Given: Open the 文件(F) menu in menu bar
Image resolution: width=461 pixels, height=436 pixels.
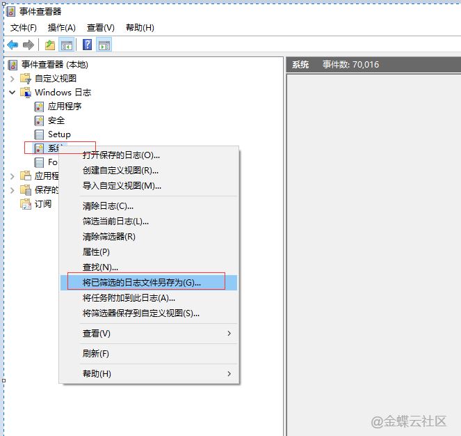Looking at the screenshot, I should point(24,28).
